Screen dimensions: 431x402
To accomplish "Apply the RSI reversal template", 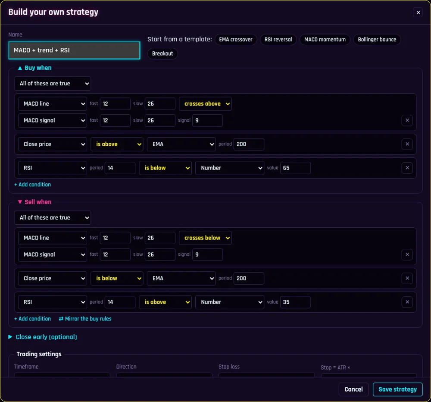I will pyautogui.click(x=278, y=39).
